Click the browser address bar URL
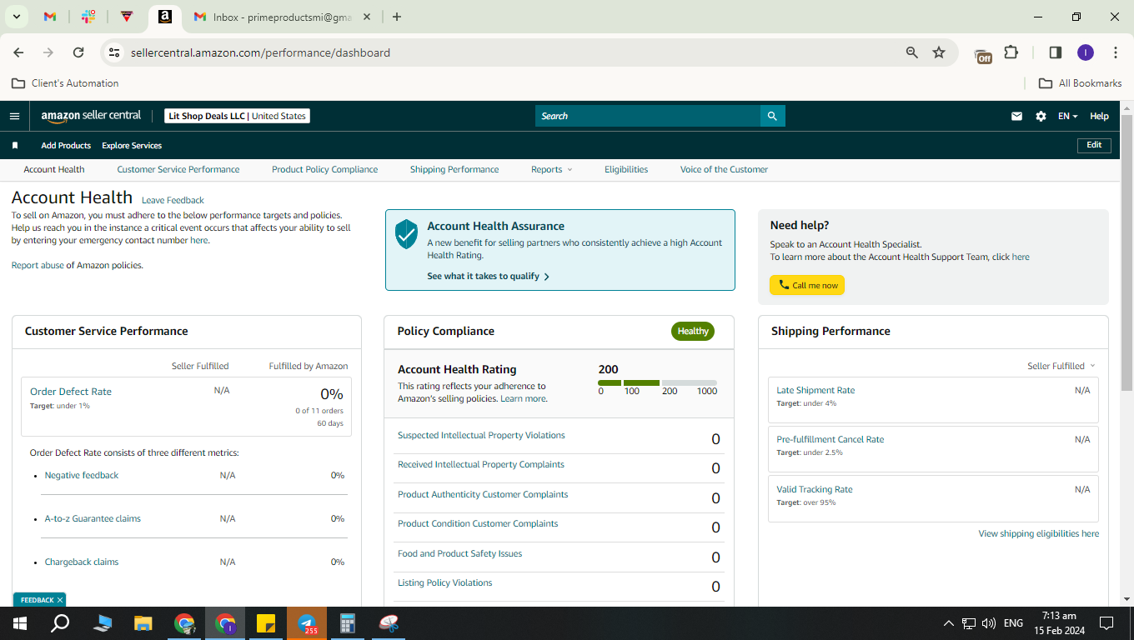Image resolution: width=1134 pixels, height=640 pixels. pos(260,52)
